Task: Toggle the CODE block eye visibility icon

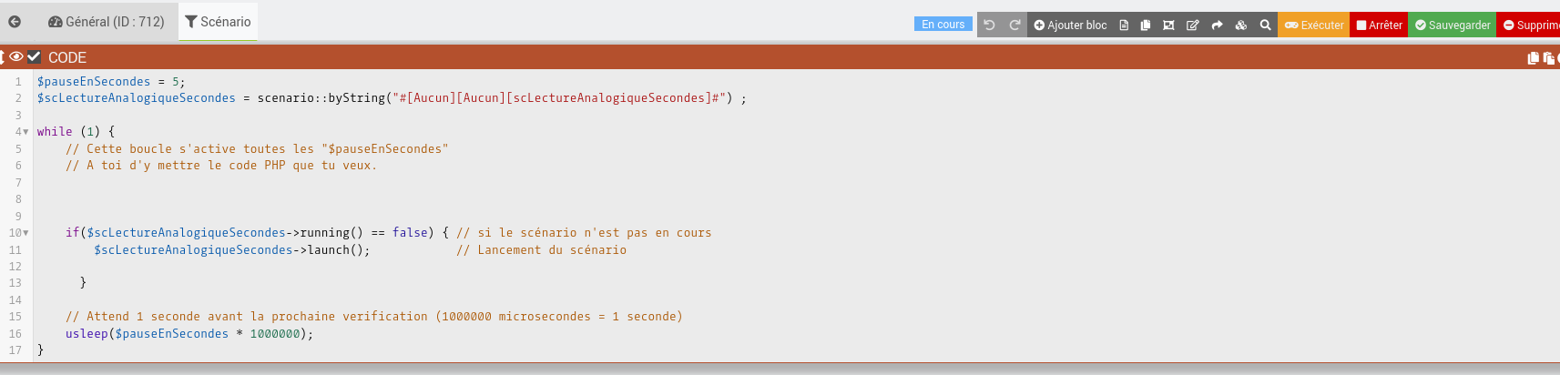Action: point(16,56)
